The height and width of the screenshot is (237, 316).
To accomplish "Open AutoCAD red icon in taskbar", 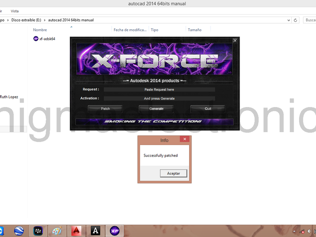I will tap(76, 231).
